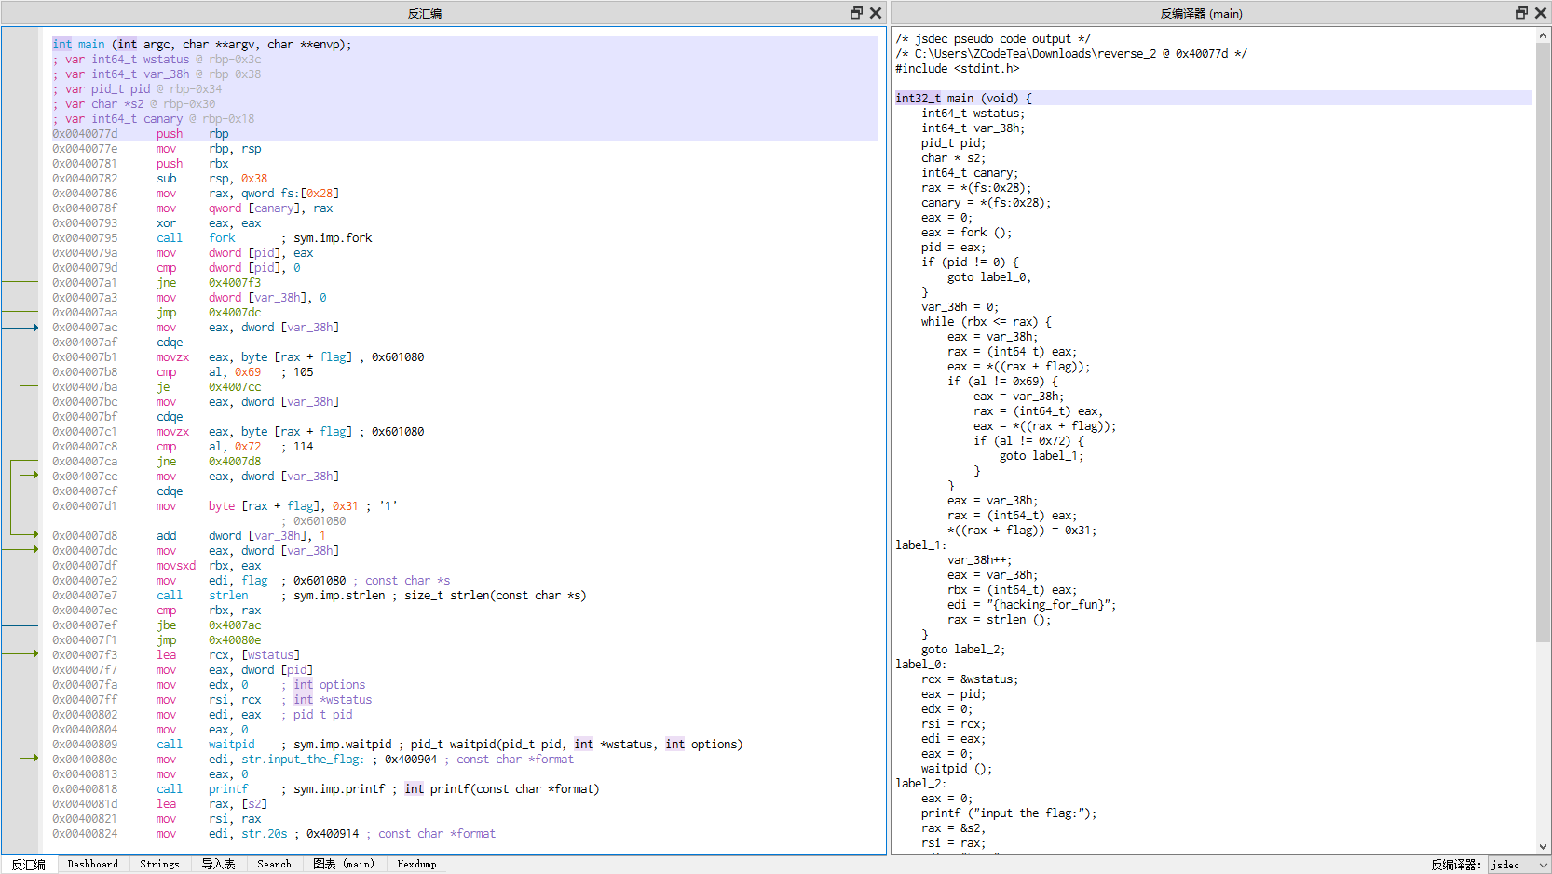Click the printf ("input the flag:") decompiler line
Screen dimensions: 1552x874
pyautogui.click(x=1009, y=813)
